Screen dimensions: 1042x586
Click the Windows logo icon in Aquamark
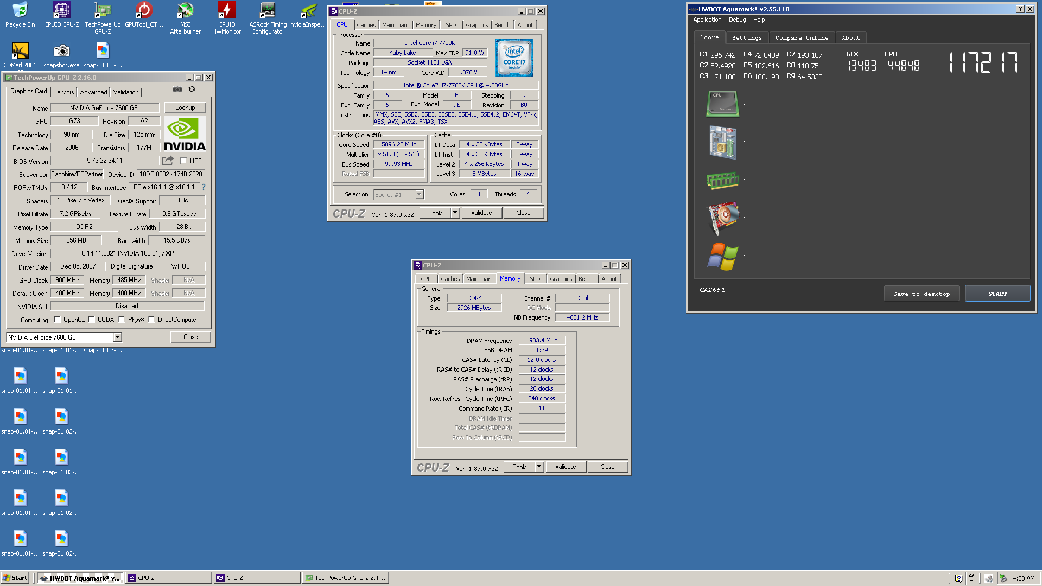coord(722,256)
